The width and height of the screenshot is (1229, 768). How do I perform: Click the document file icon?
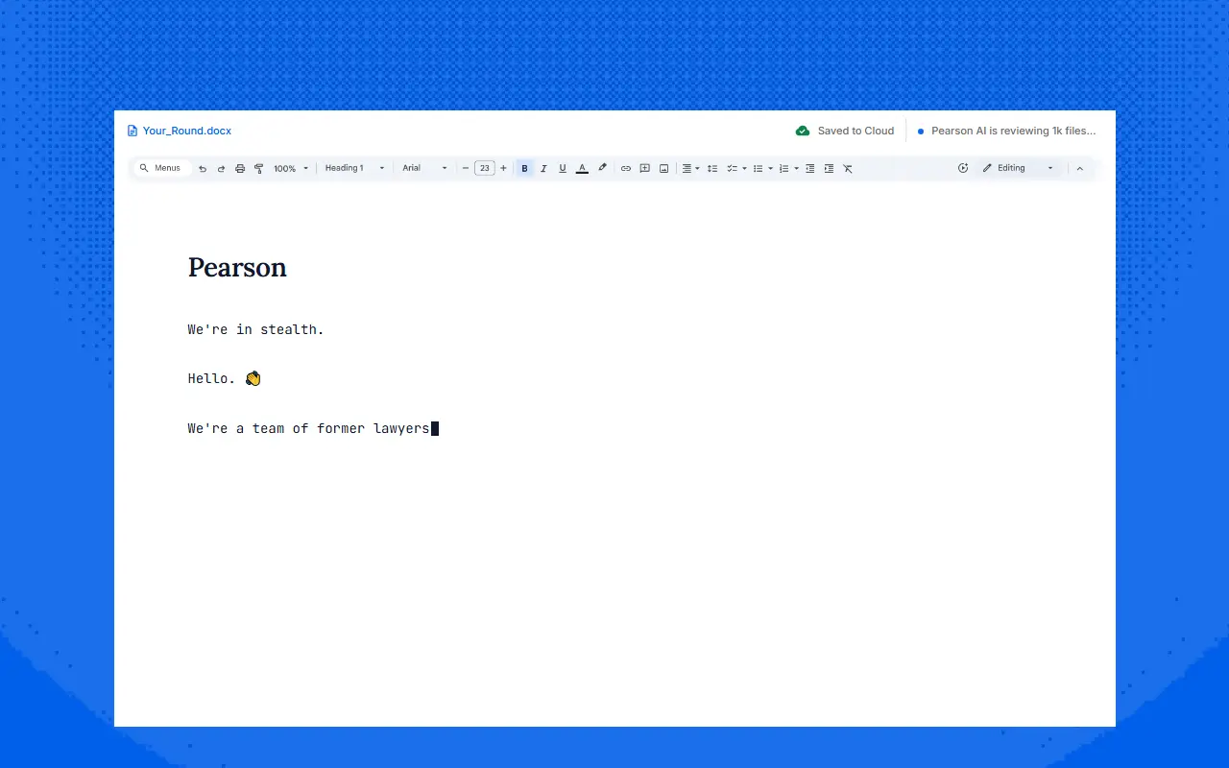click(x=133, y=131)
